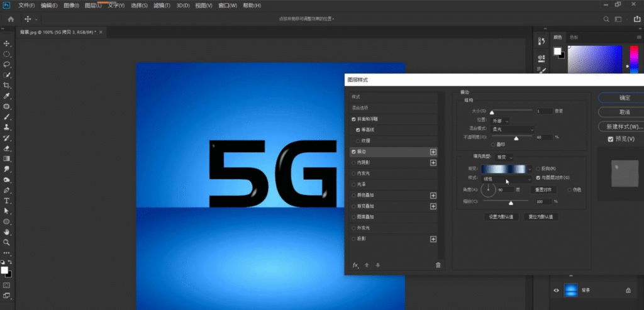The width and height of the screenshot is (644, 310).
Task: Select the Lasso tool
Action: pos(6,65)
